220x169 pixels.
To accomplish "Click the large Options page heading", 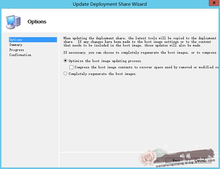I will pyautogui.click(x=37, y=21).
